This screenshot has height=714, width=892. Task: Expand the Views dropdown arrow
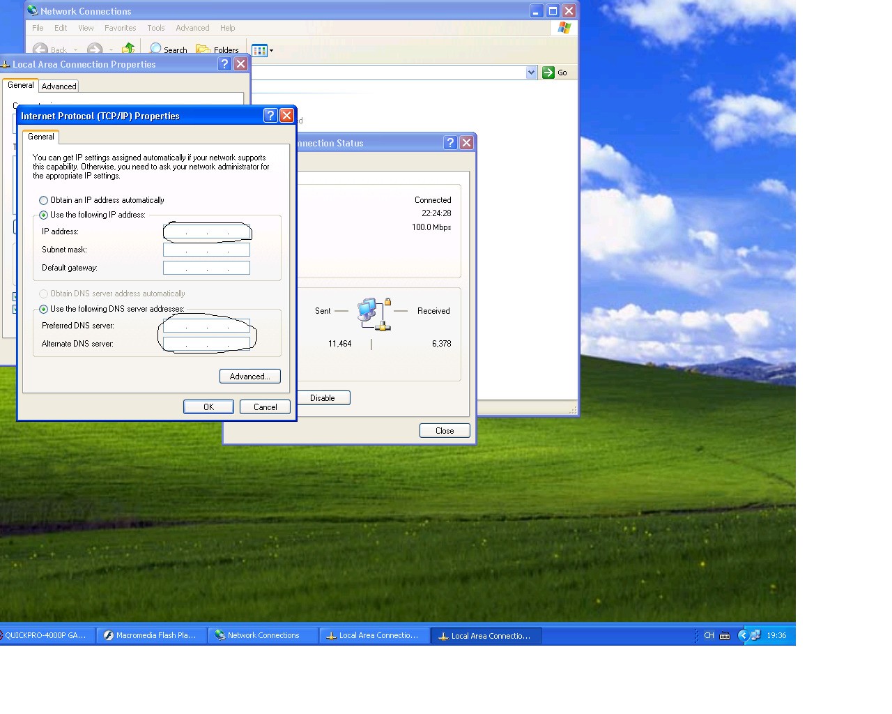[271, 50]
